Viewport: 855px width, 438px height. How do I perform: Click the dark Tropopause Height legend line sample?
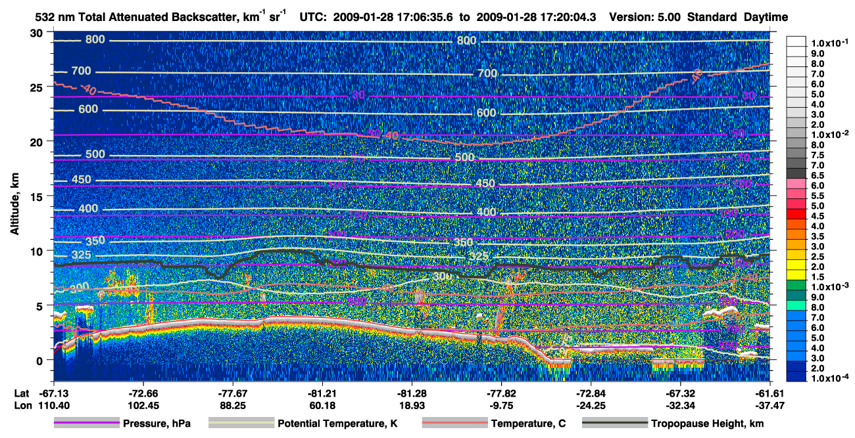click(x=615, y=424)
